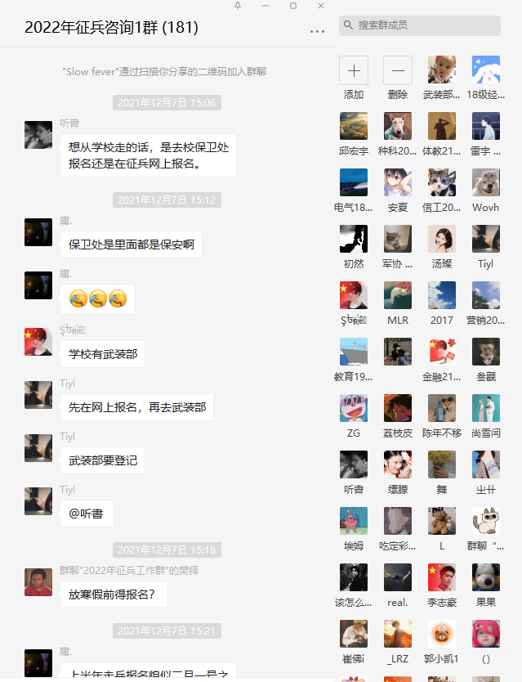Click the delete member minus button
The width and height of the screenshot is (522, 682).
click(398, 70)
